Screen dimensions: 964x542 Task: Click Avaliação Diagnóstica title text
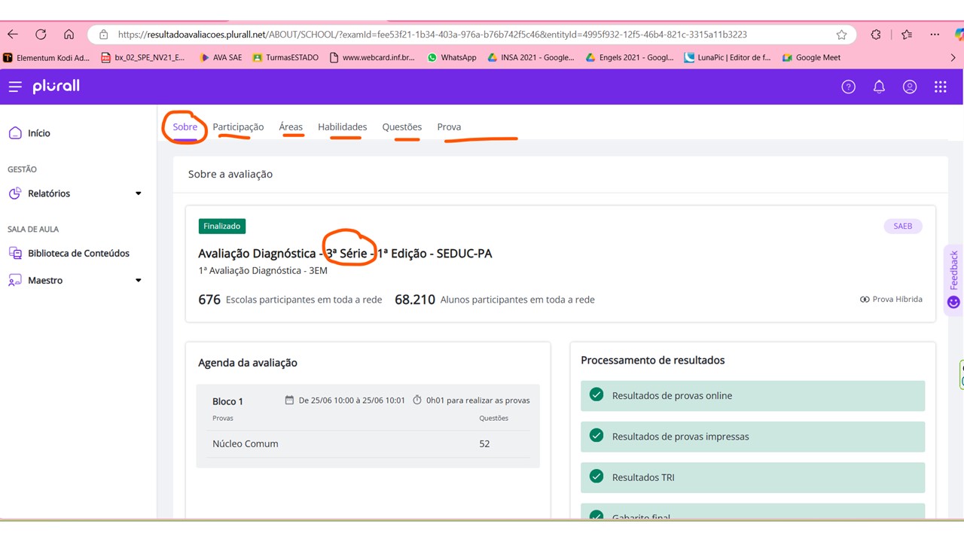click(x=345, y=254)
